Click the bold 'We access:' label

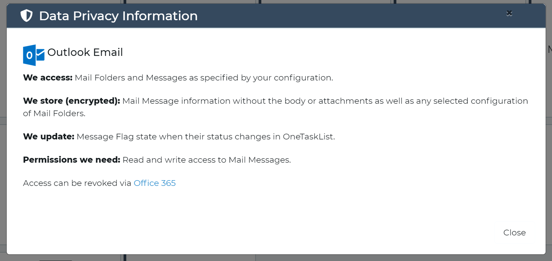pyautogui.click(x=48, y=77)
